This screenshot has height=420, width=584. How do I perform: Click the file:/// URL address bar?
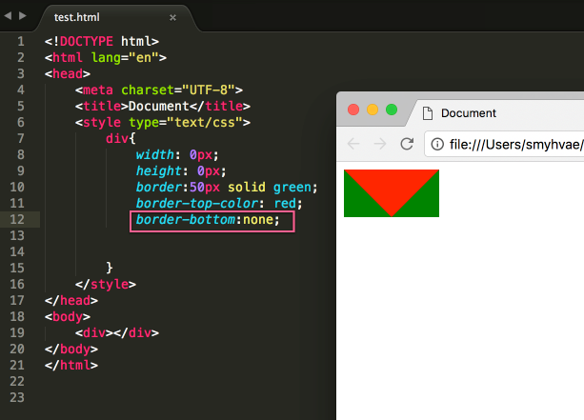(514, 144)
